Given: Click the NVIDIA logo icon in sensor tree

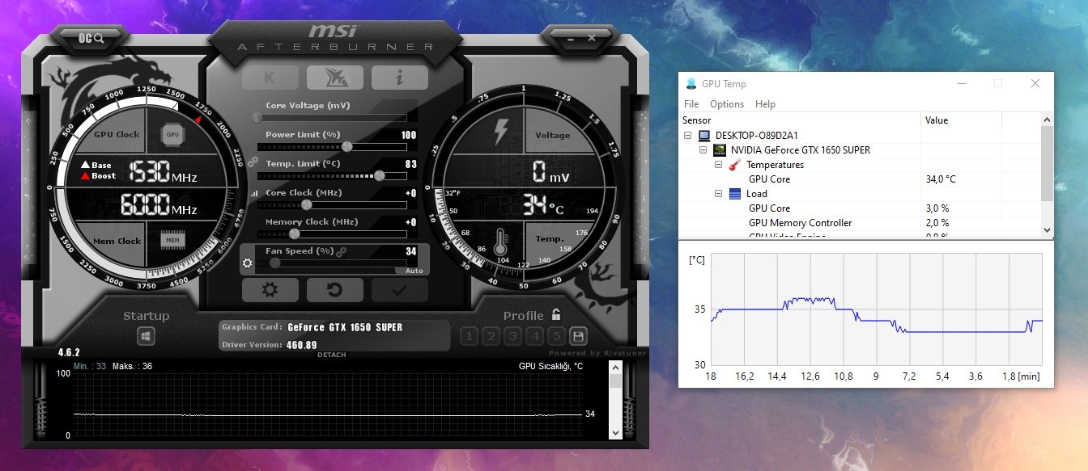Looking at the screenshot, I should click(720, 150).
